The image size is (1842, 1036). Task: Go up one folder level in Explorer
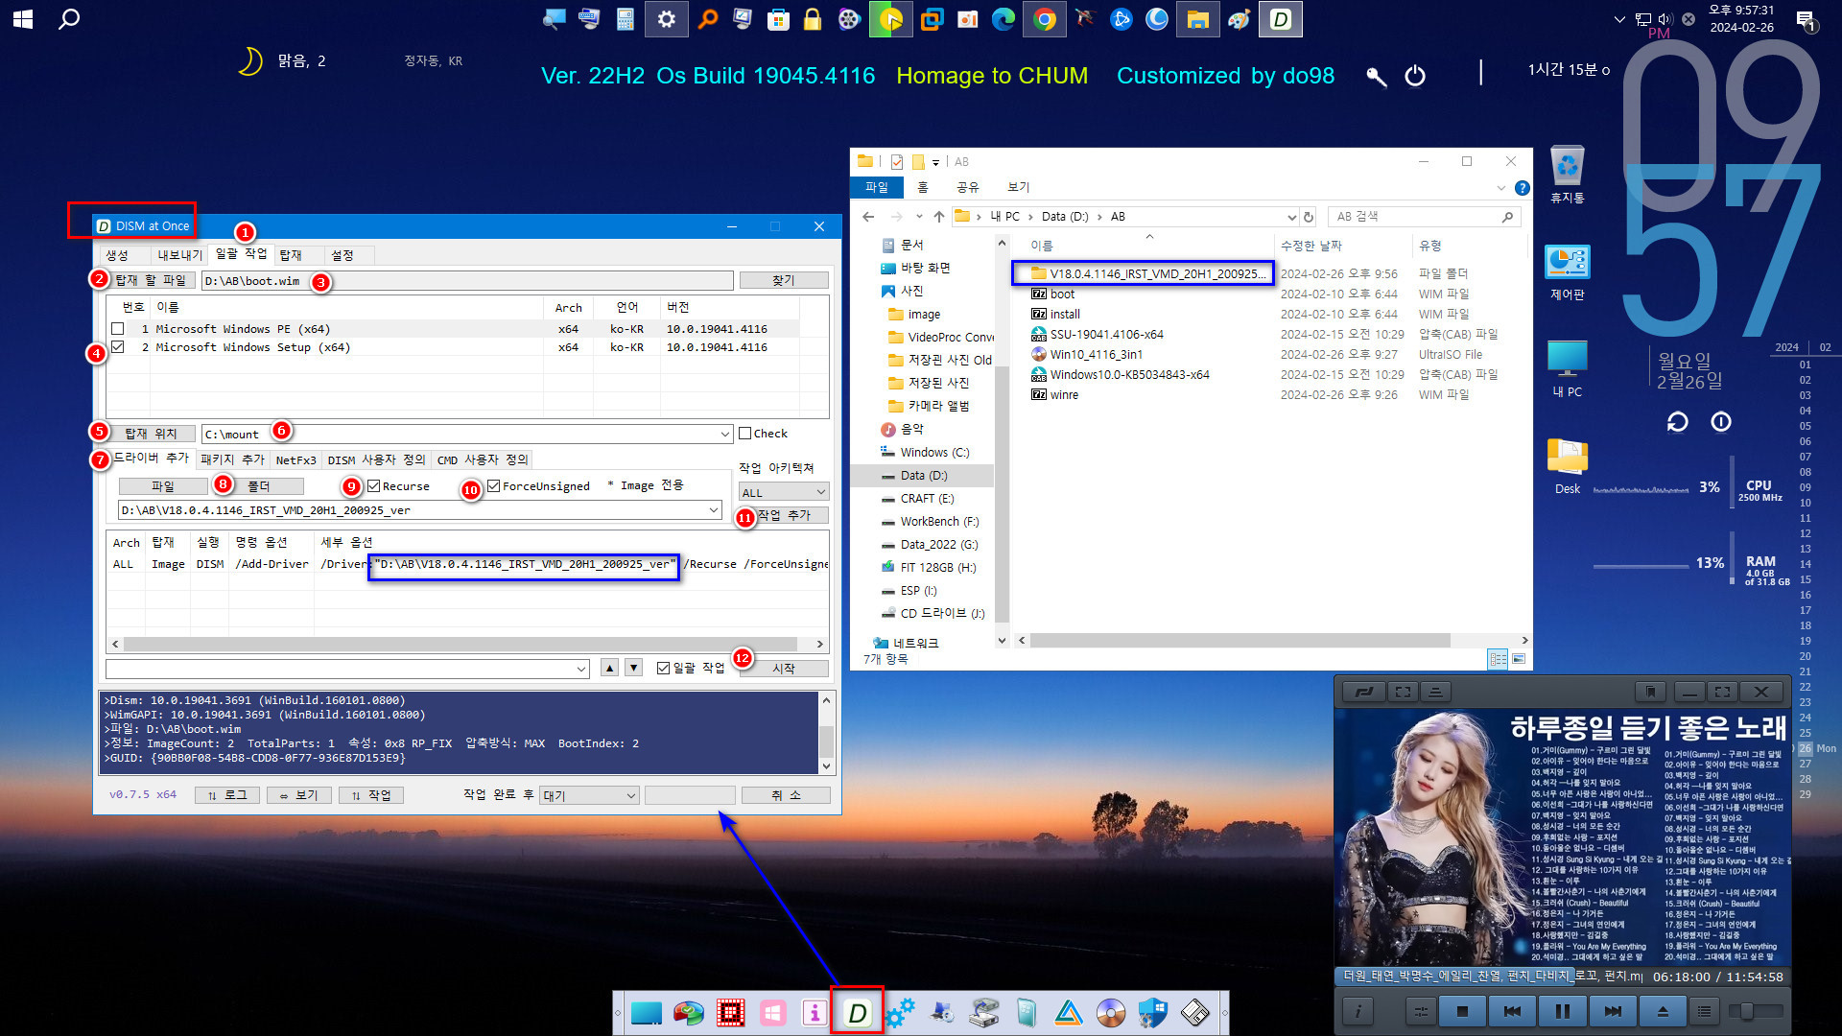click(939, 217)
